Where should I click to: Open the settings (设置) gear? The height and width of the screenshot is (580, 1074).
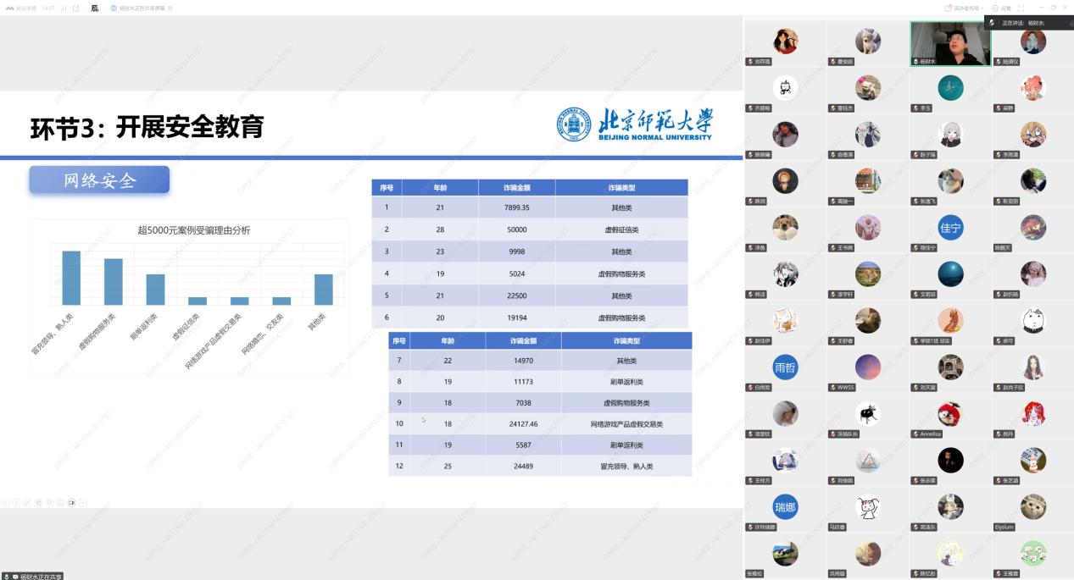coord(1001,8)
